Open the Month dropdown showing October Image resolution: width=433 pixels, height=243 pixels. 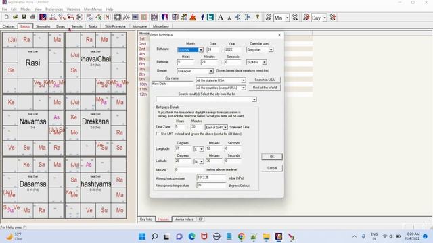[201, 50]
